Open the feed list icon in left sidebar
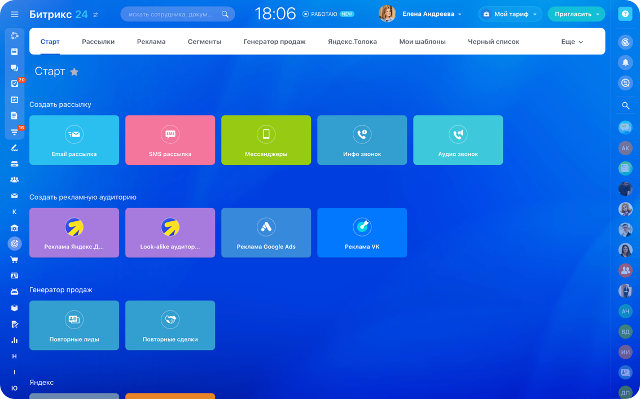Screen dimensions: 640x399 pos(14,51)
